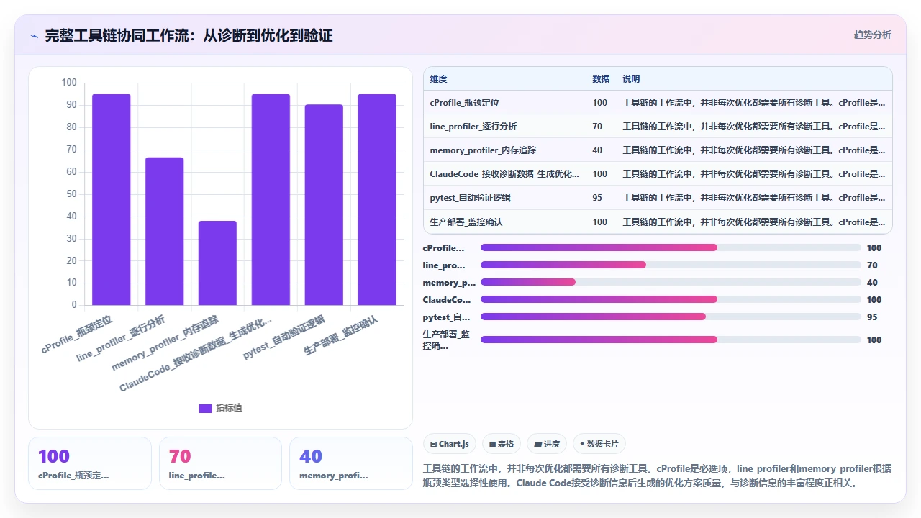Click the page title 完整工具链协同工作流
921x518 pixels.
(x=189, y=35)
